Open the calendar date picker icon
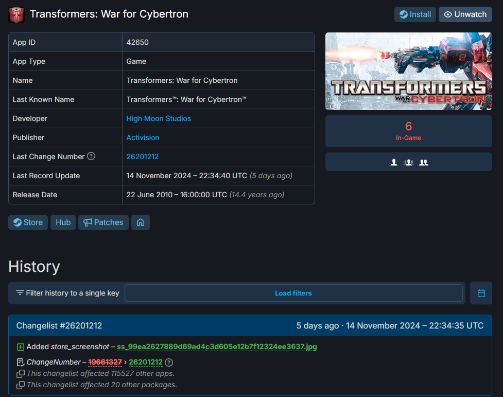The width and height of the screenshot is (503, 397). pyautogui.click(x=481, y=293)
